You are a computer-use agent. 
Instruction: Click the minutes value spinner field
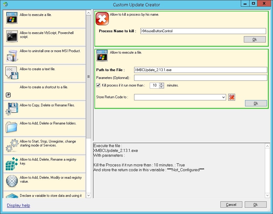[x=155, y=85]
